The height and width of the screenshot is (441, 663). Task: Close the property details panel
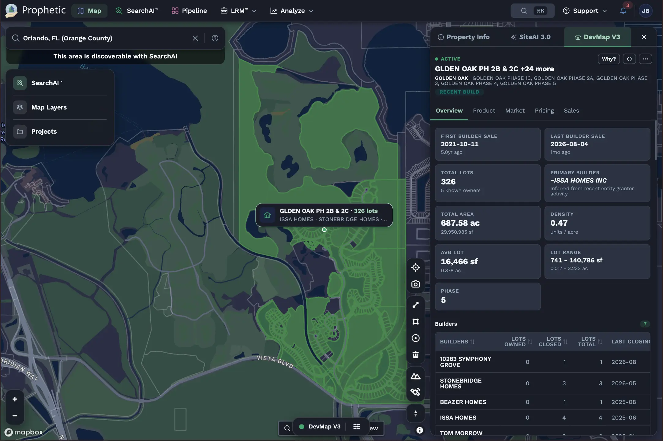tap(644, 37)
